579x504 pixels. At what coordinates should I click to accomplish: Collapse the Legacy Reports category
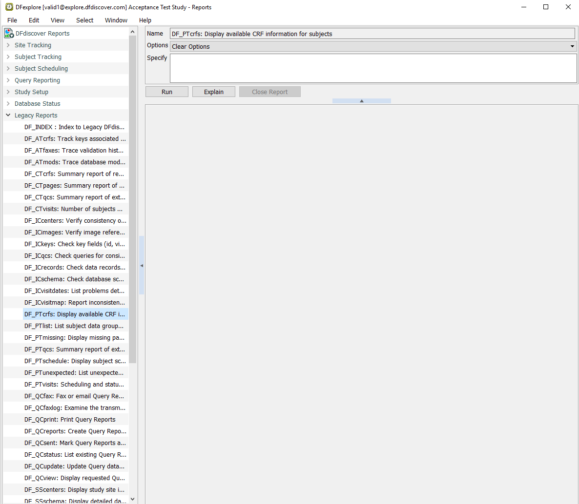tap(8, 116)
